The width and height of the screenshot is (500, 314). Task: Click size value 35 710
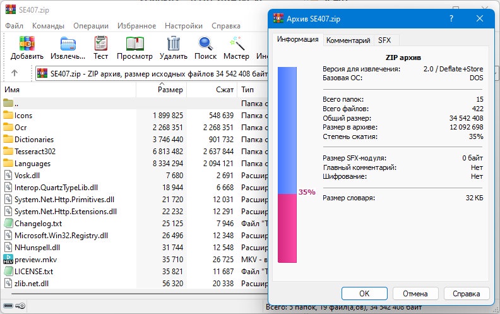point(172,260)
